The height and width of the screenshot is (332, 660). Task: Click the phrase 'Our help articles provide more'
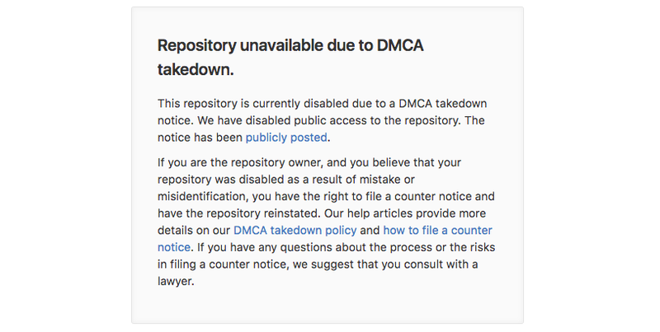pos(405,213)
